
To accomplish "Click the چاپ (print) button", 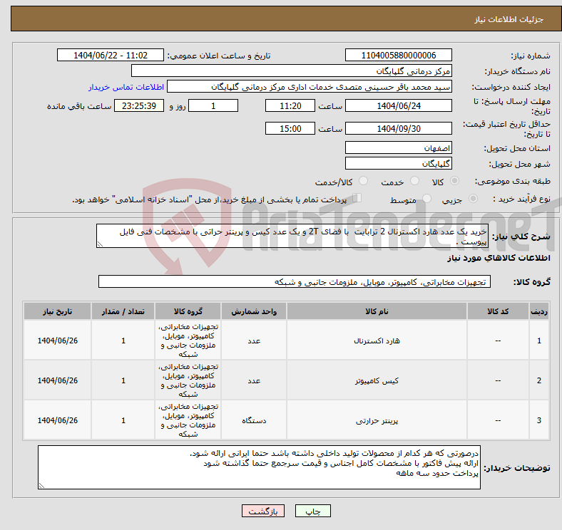I will [312, 511].
